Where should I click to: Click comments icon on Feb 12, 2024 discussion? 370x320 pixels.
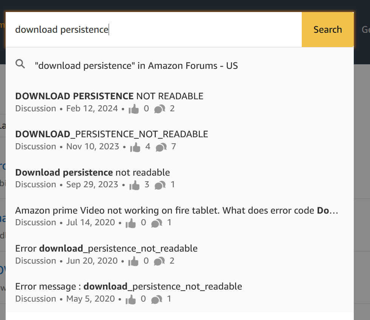(160, 109)
